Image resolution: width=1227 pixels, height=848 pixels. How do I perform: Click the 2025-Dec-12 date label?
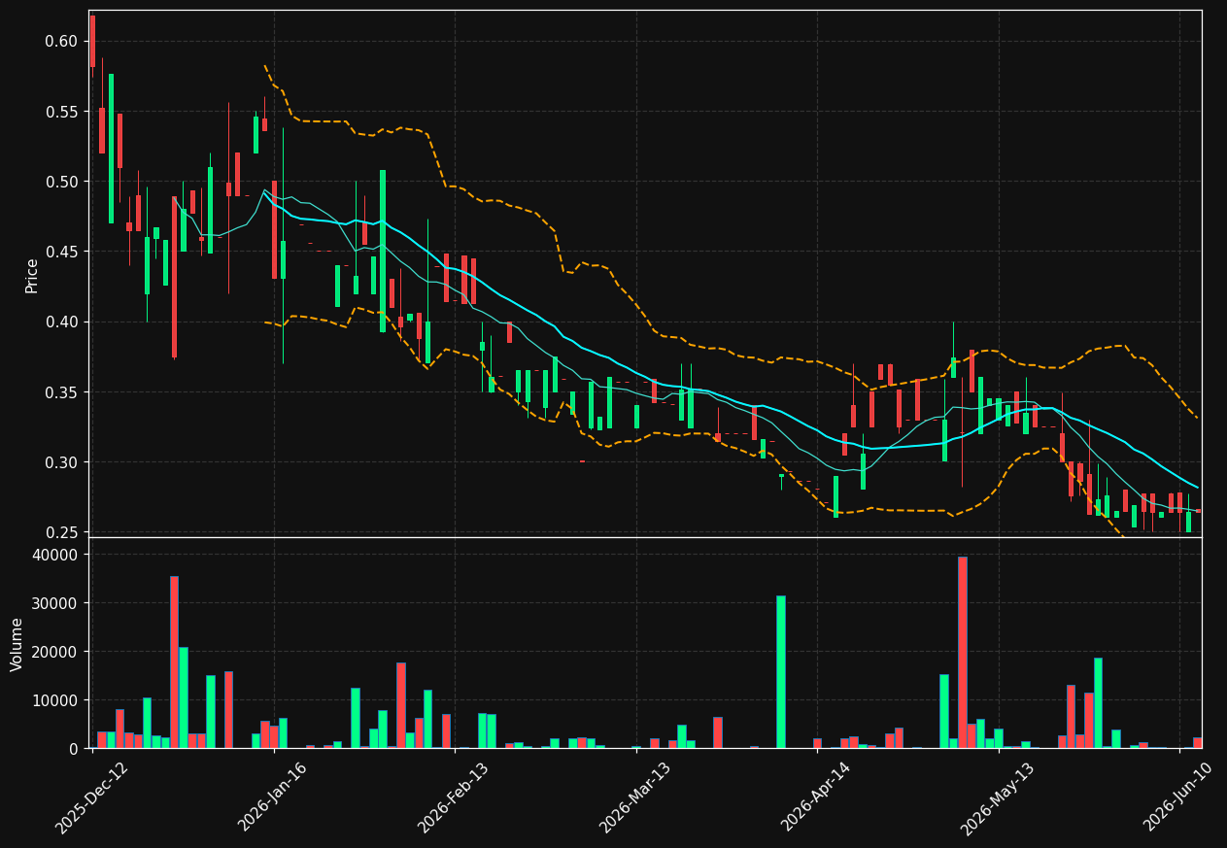(91, 797)
